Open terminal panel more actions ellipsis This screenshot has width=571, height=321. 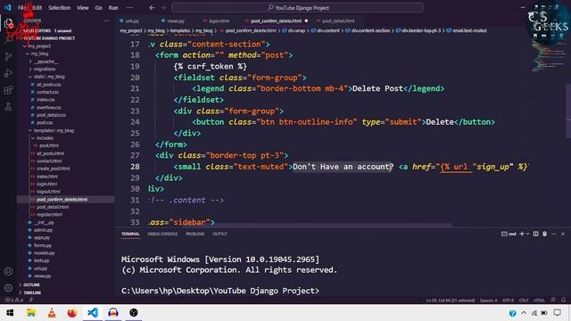[554, 234]
